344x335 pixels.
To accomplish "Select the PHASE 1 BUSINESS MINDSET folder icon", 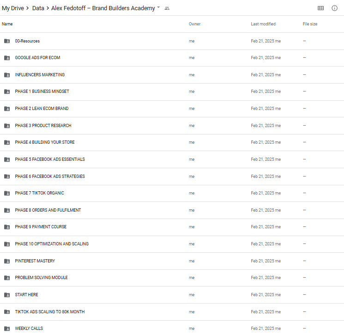I will click(7, 91).
